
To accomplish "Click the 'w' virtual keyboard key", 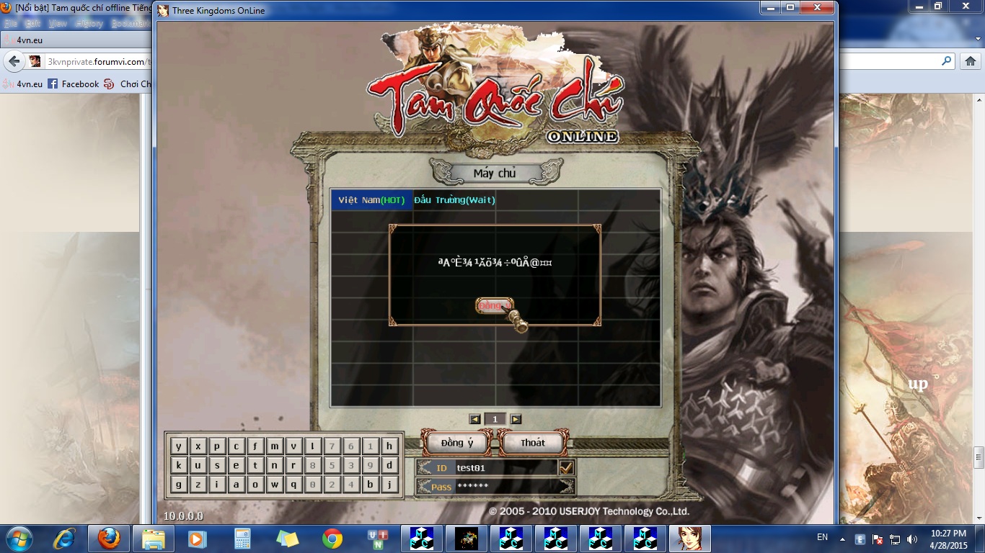I will [275, 485].
